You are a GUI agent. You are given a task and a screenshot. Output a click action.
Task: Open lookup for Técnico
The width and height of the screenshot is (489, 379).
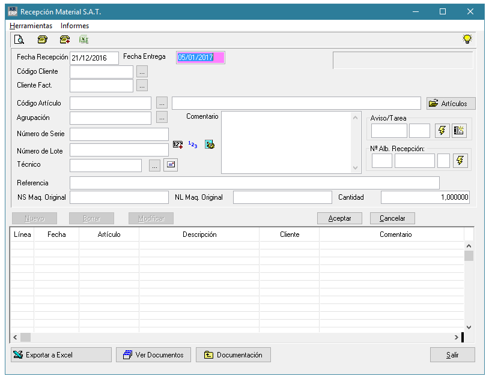[x=154, y=166]
